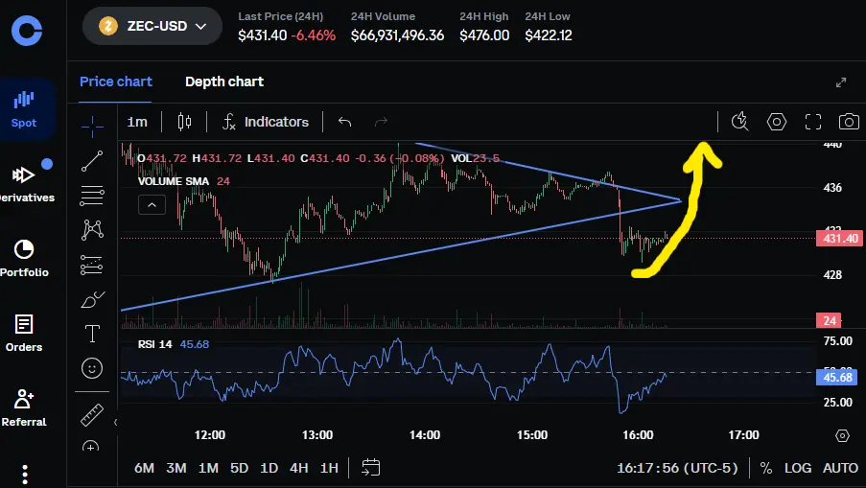Collapse the drawing toolbar arrow
The height and width of the screenshot is (488, 866).
[x=115, y=422]
